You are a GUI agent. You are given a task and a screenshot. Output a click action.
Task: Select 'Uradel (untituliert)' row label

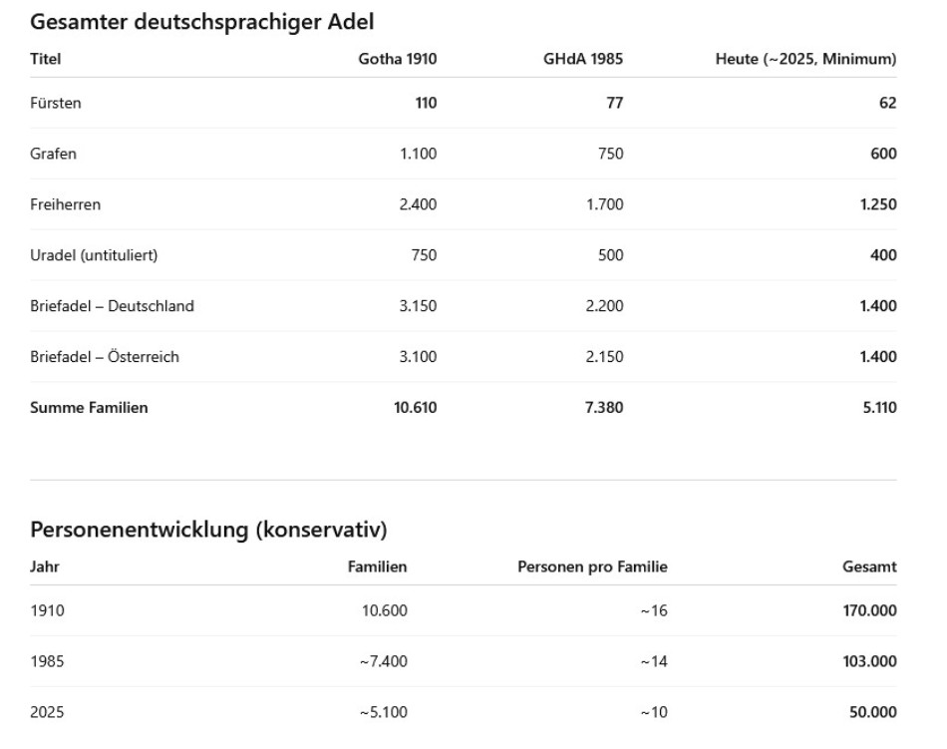click(94, 255)
